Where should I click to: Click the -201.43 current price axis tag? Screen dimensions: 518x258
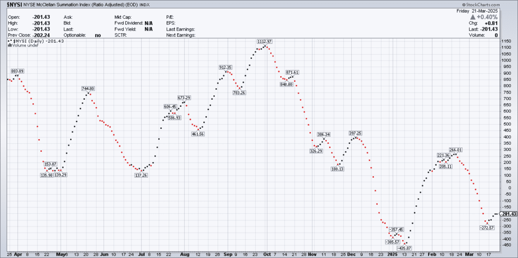[x=508, y=214]
